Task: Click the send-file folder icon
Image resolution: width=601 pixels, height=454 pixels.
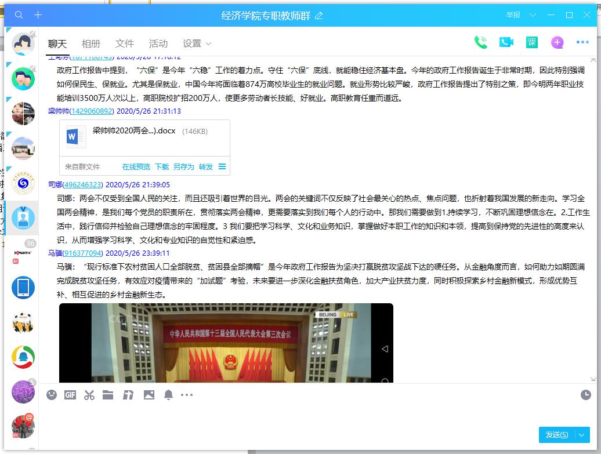Action: (108, 395)
